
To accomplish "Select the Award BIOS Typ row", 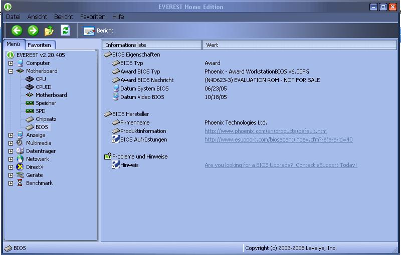I will pos(140,71).
